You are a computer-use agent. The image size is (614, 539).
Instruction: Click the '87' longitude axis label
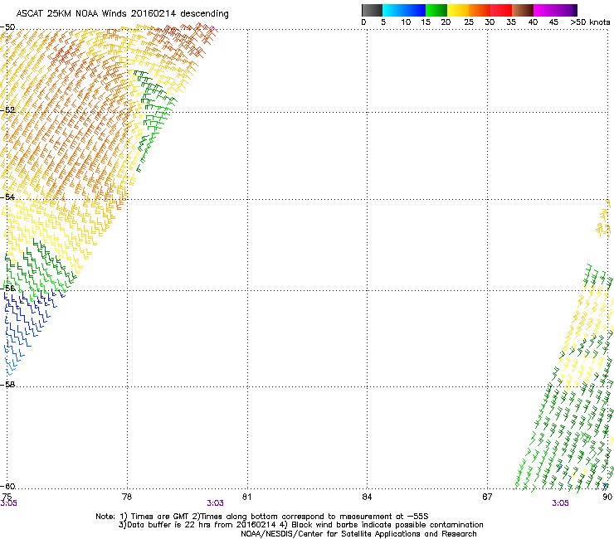(487, 497)
